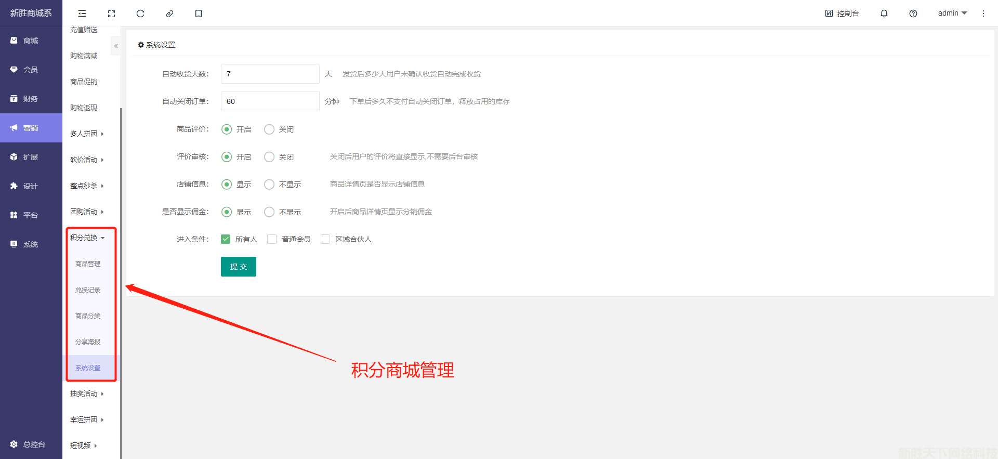
Task: Select 不显示 for 店铺信息
Action: [269, 185]
